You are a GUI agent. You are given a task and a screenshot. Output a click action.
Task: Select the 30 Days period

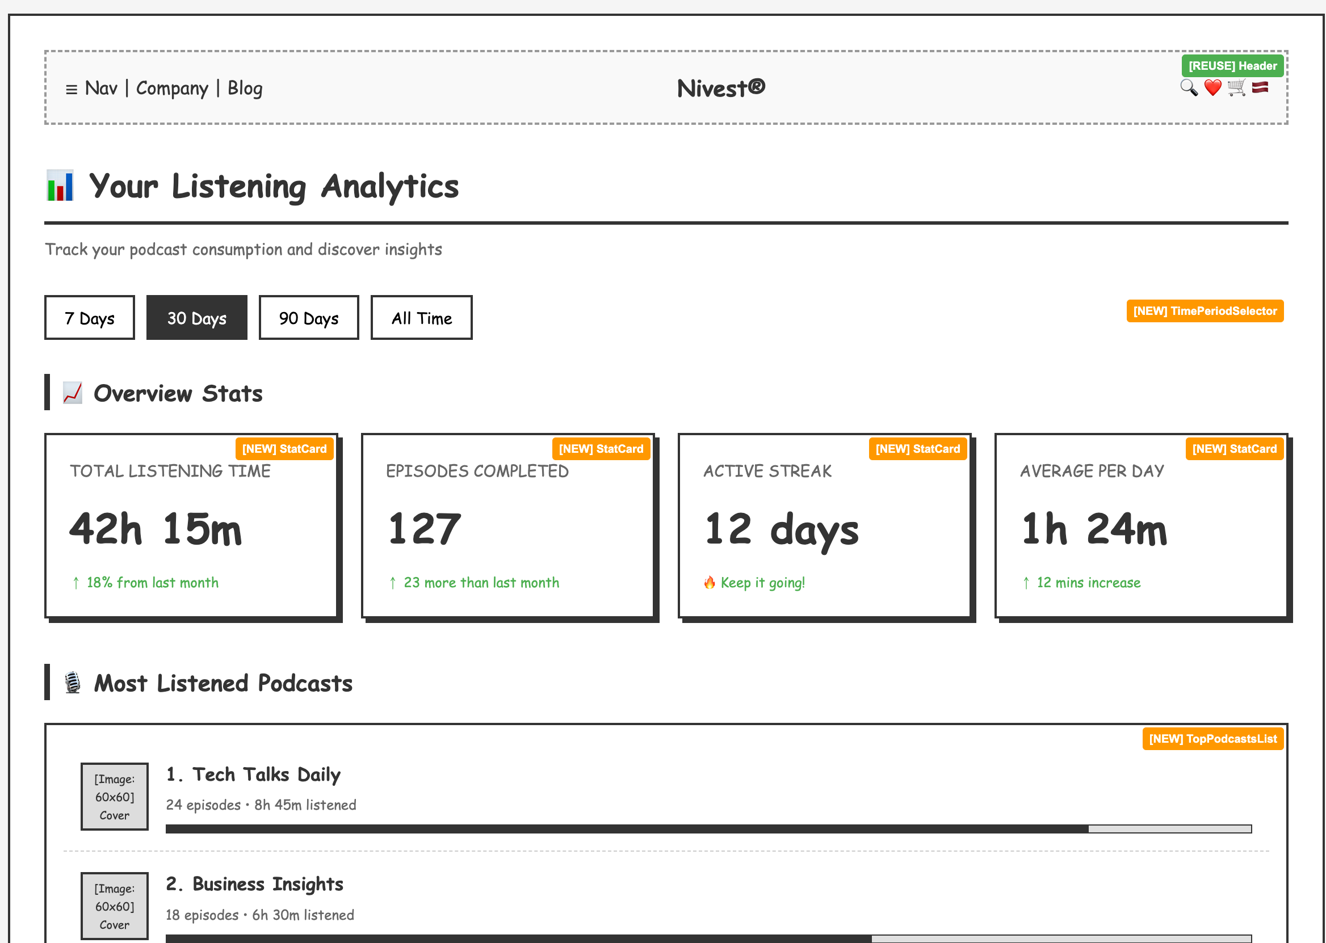click(x=196, y=318)
